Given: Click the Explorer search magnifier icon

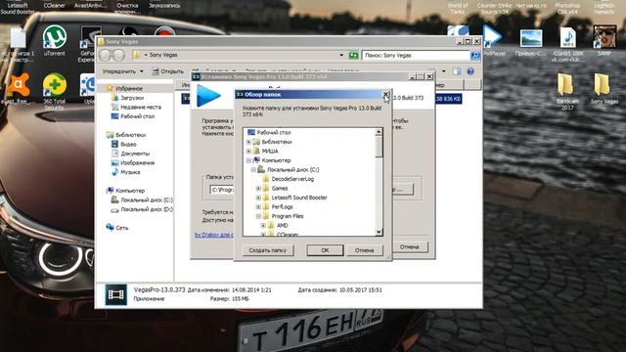Looking at the screenshot, I should click(475, 55).
